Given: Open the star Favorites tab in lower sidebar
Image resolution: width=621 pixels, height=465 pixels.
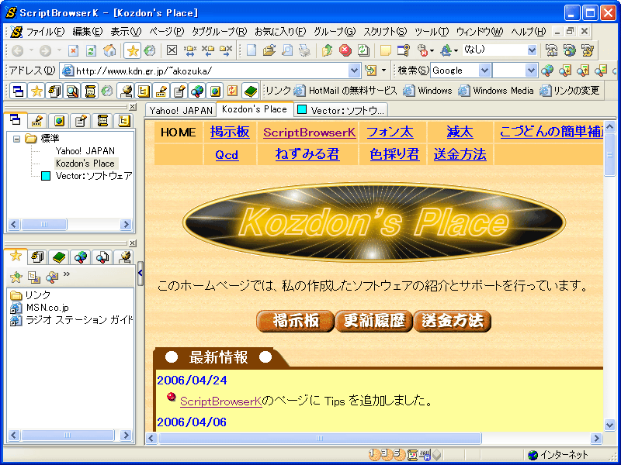Looking at the screenshot, I should click(16, 257).
